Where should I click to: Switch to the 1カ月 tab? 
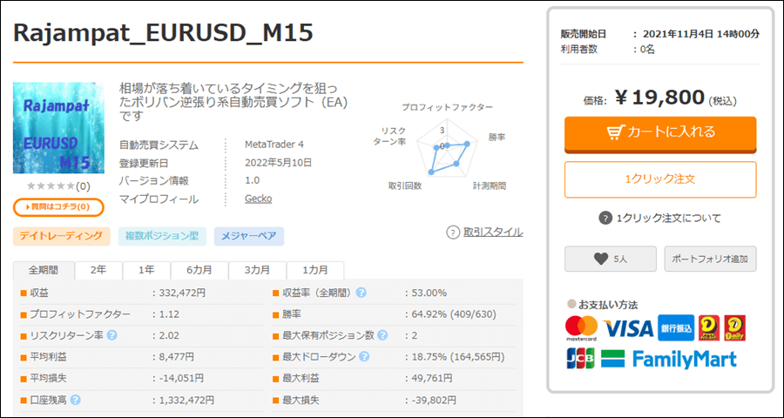click(x=315, y=270)
